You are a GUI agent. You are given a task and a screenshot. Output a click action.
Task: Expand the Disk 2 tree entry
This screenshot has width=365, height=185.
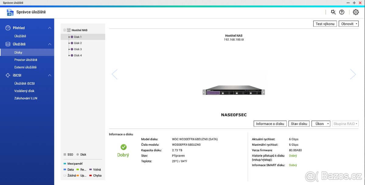69,43
